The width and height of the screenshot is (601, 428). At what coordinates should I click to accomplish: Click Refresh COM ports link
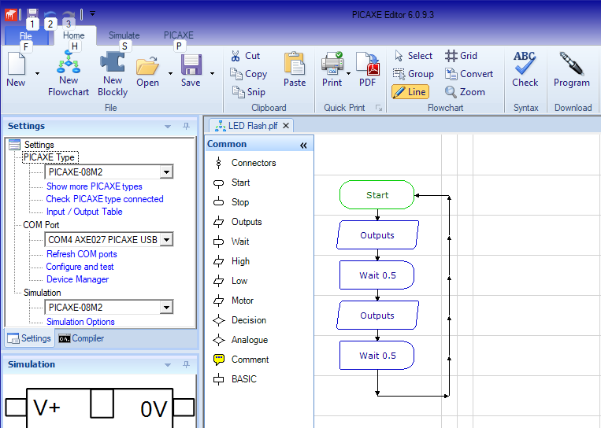(81, 254)
